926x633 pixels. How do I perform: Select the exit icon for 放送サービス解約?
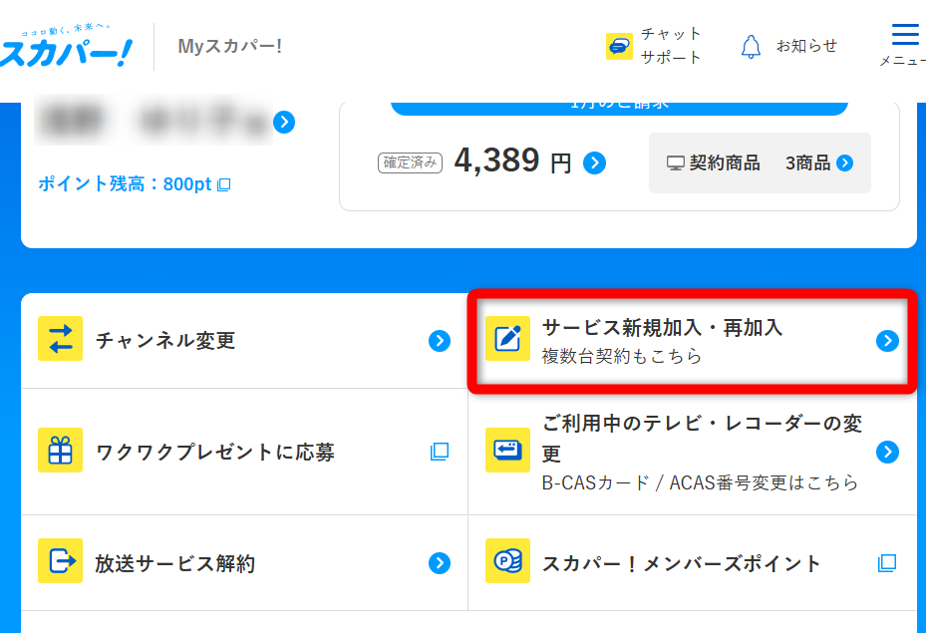point(60,562)
